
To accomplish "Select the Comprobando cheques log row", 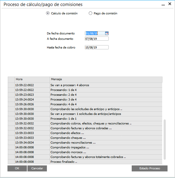I will (x=85, y=138).
